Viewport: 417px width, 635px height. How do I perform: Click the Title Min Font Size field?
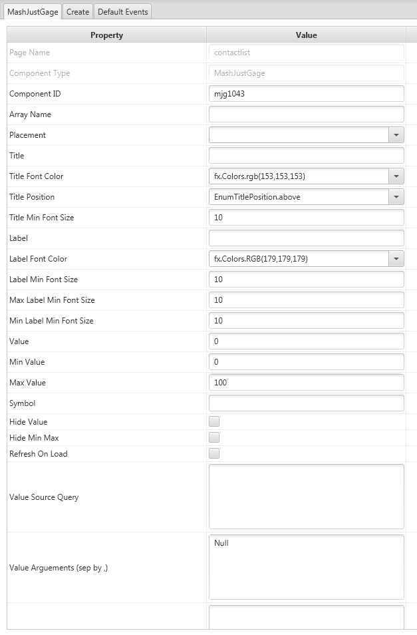tap(306, 218)
